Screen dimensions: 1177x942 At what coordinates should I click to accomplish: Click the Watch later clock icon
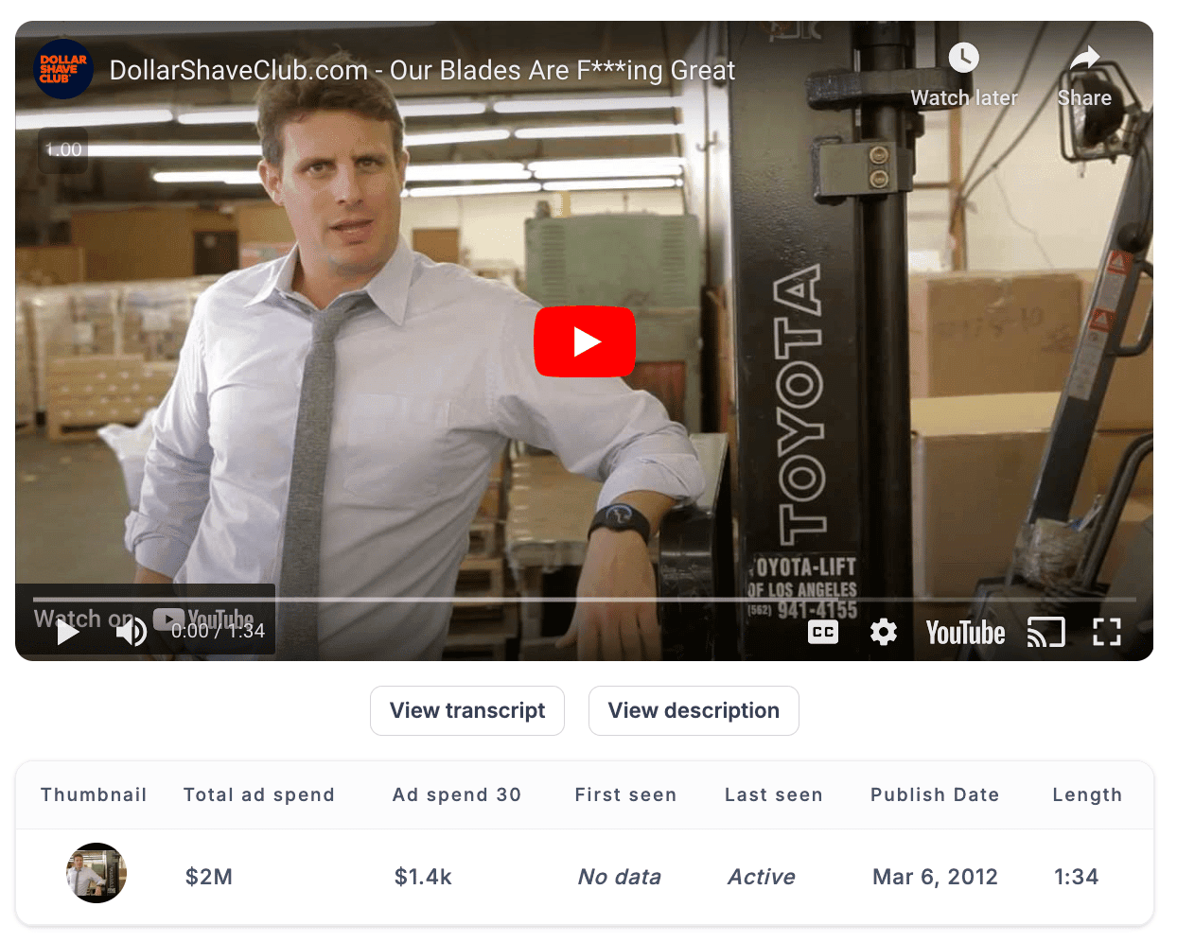(963, 58)
